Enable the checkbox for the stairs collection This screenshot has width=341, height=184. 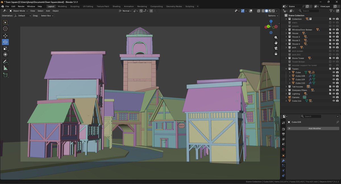point(330,22)
